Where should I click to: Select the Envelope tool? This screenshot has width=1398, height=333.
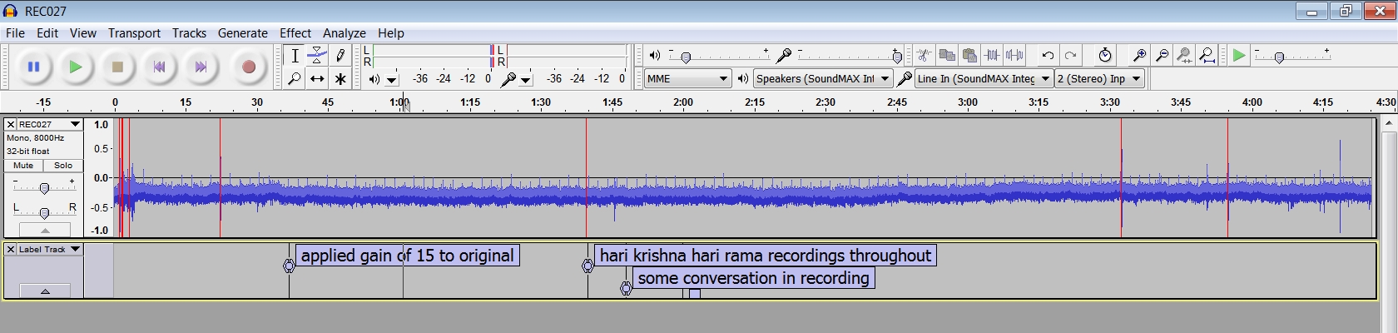pos(317,56)
